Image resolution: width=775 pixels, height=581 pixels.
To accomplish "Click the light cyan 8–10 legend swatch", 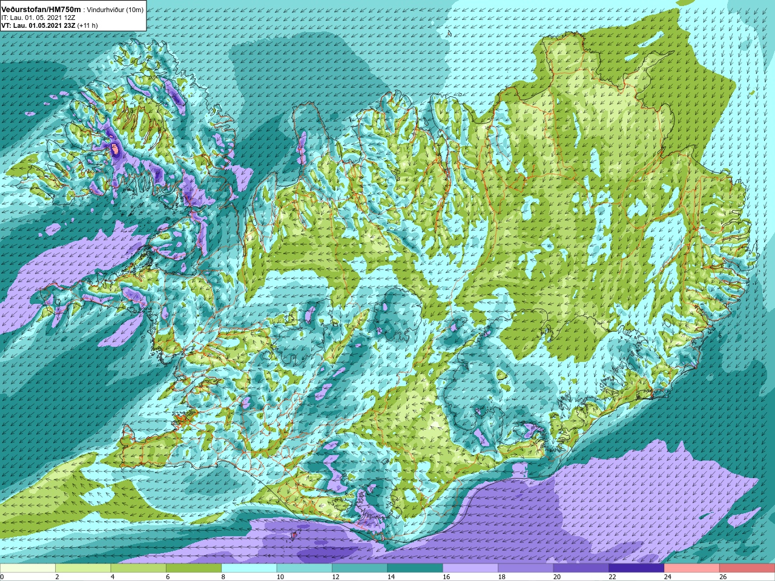I will pos(249,568).
